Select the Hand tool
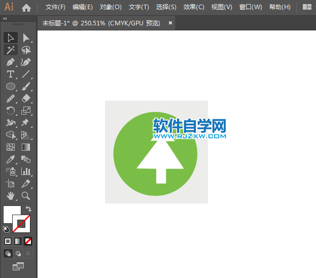 click(11, 196)
